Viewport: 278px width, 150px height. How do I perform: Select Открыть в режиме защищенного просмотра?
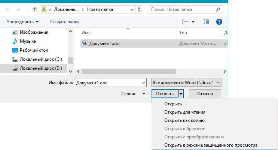coord(211,145)
